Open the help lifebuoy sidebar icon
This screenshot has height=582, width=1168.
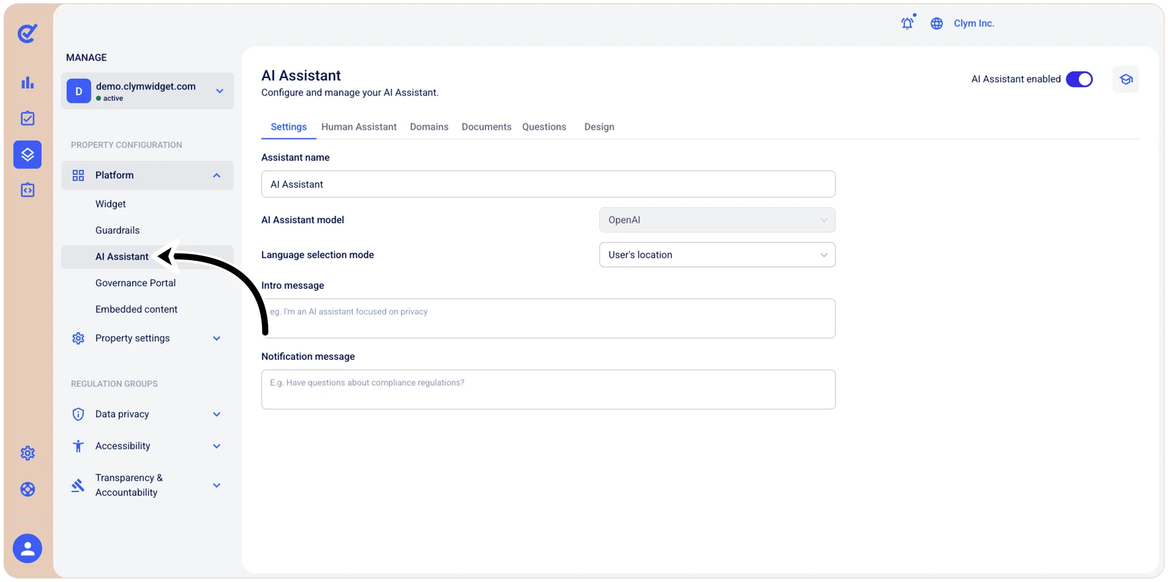[x=27, y=489]
